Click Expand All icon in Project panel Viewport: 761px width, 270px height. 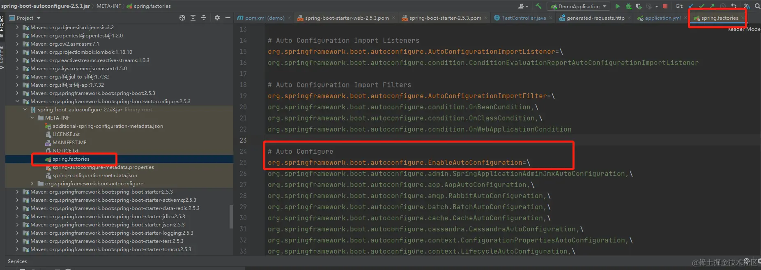tap(193, 18)
